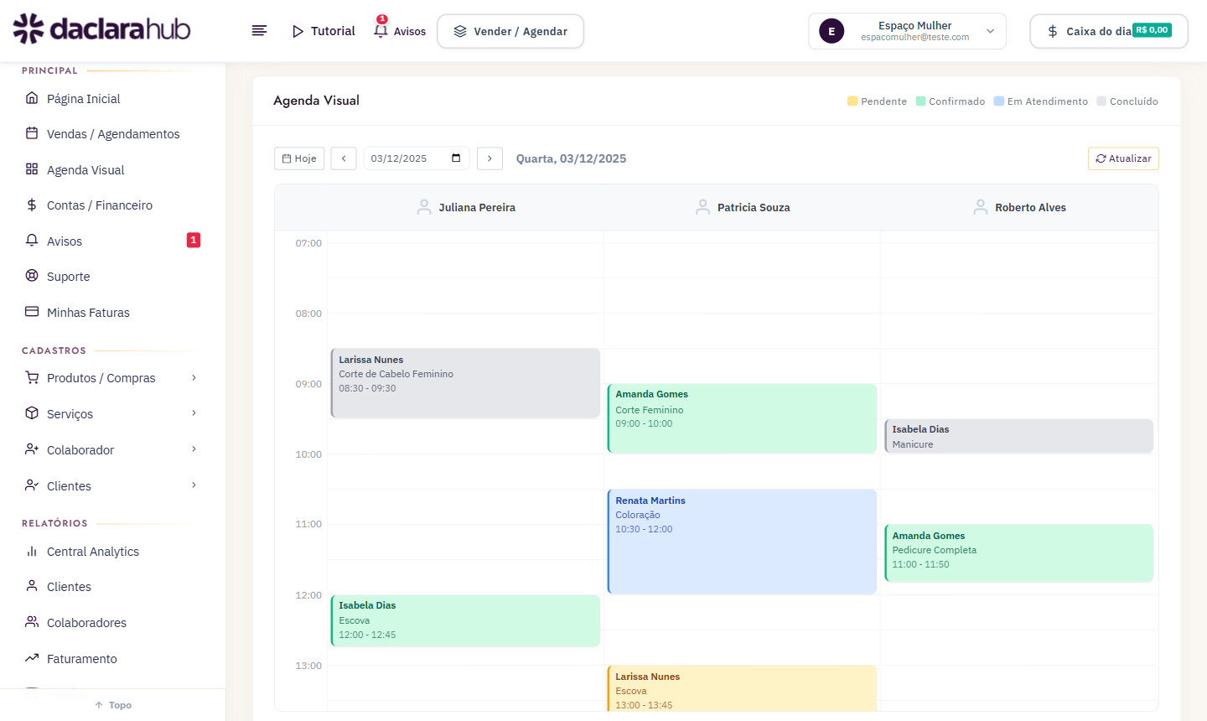Open Amanda Gomes Corte Feminino appointment
This screenshot has height=721, width=1207.
pos(742,418)
